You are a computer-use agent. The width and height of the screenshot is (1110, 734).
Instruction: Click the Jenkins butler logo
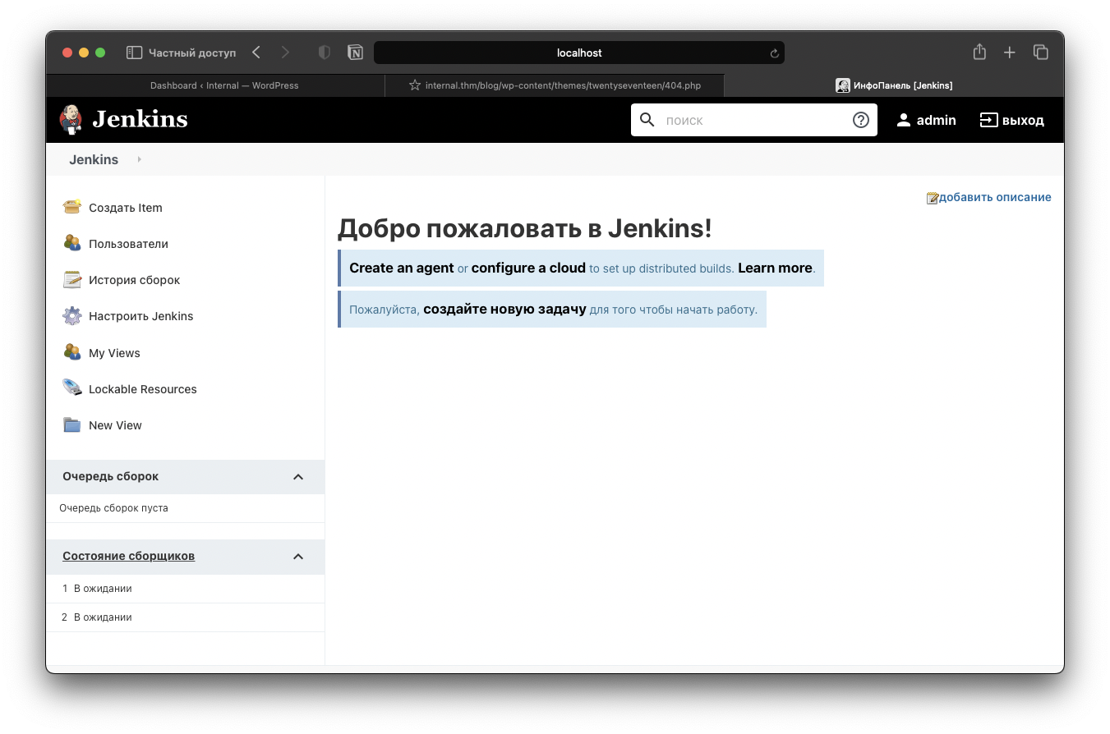tap(71, 120)
